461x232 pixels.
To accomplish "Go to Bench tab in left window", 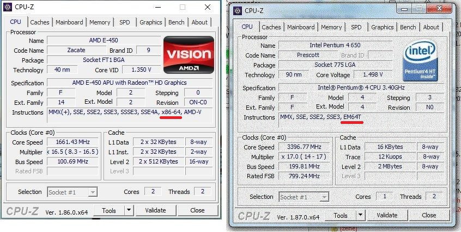I will (177, 22).
